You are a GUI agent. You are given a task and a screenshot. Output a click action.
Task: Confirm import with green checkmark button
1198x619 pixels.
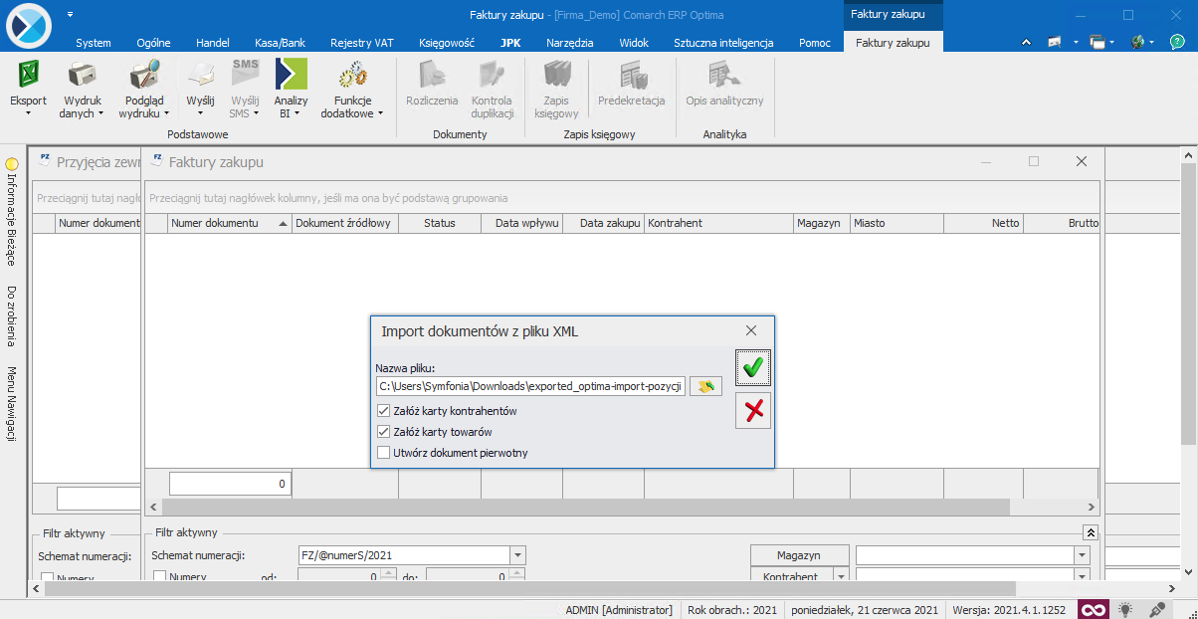coord(753,368)
